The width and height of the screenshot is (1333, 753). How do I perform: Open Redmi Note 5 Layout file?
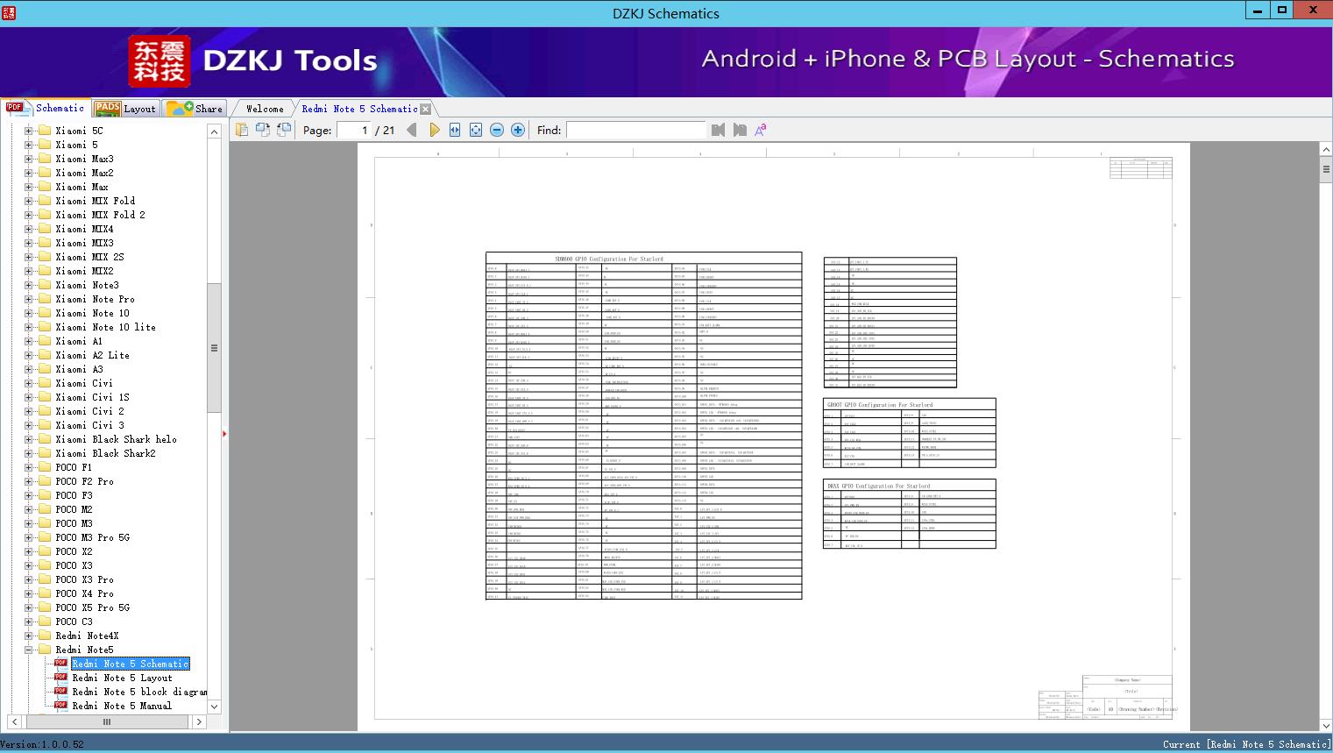(122, 678)
